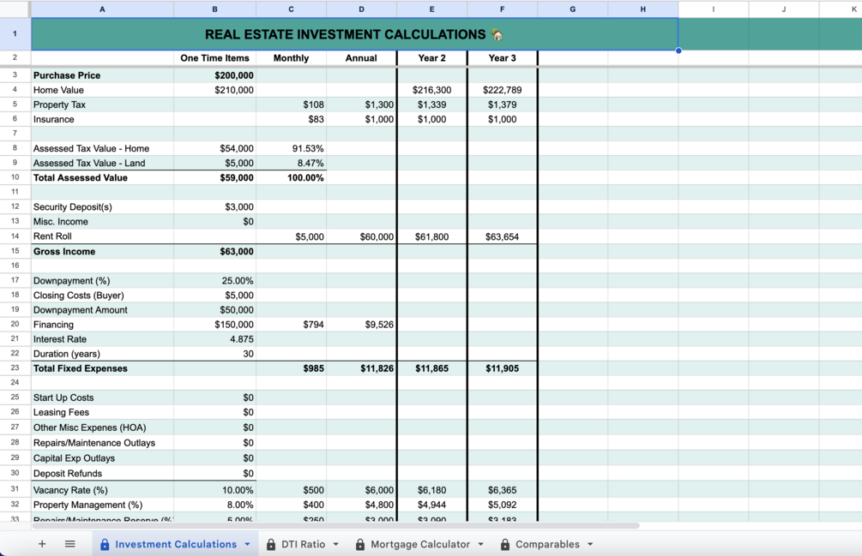The width and height of the screenshot is (862, 556).
Task: Select Assessed Tax Value - Land label
Action: pos(102,163)
